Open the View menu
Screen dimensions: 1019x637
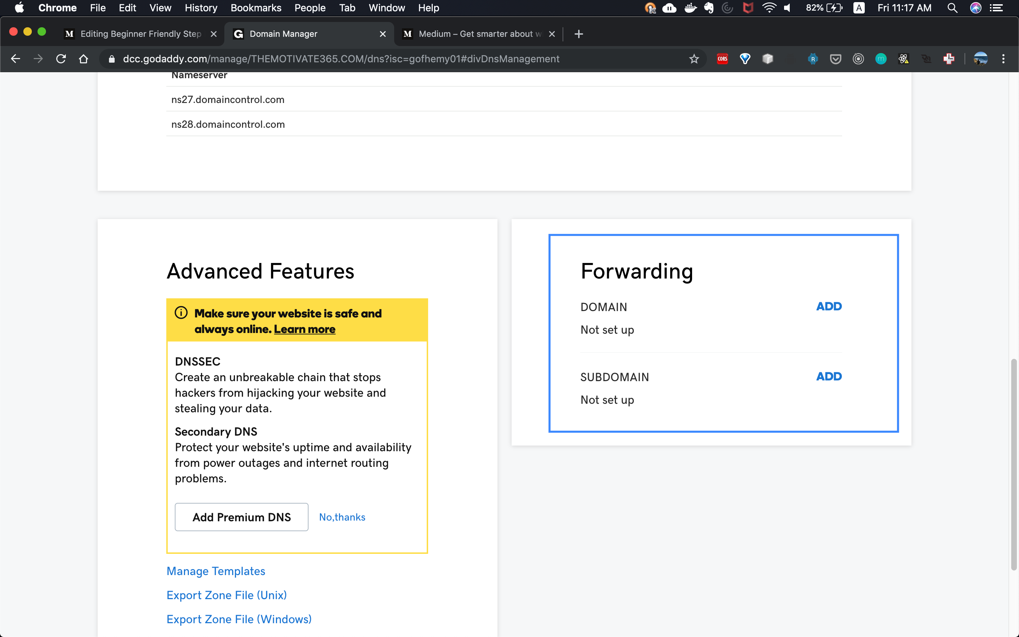click(160, 8)
